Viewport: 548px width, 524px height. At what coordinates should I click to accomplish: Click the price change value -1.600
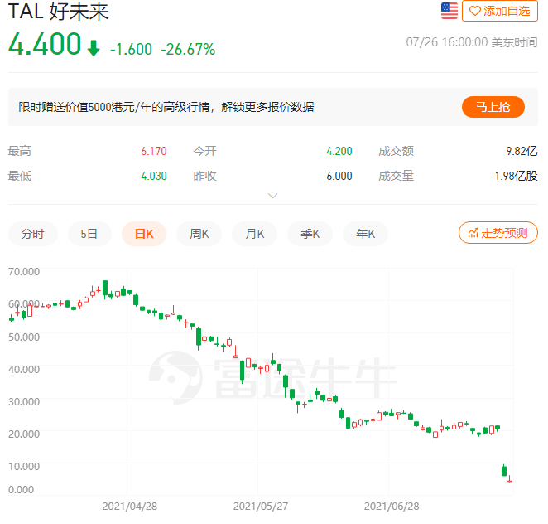pos(131,50)
